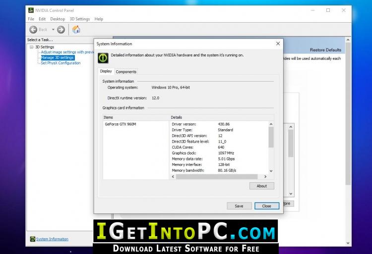
Task: Collapse the 3D Settings tree node
Action: [x=32, y=47]
